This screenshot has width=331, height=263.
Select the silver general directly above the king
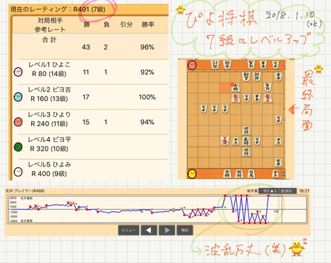(x=246, y=130)
